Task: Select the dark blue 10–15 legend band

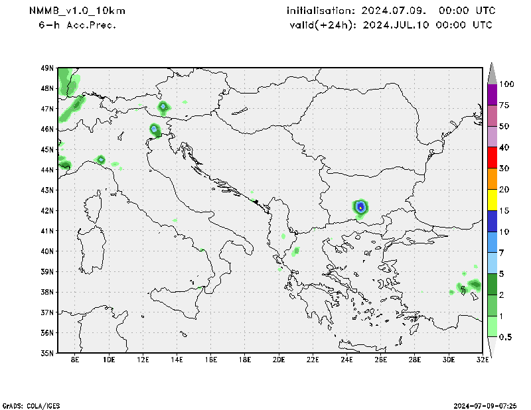Action: coord(493,221)
